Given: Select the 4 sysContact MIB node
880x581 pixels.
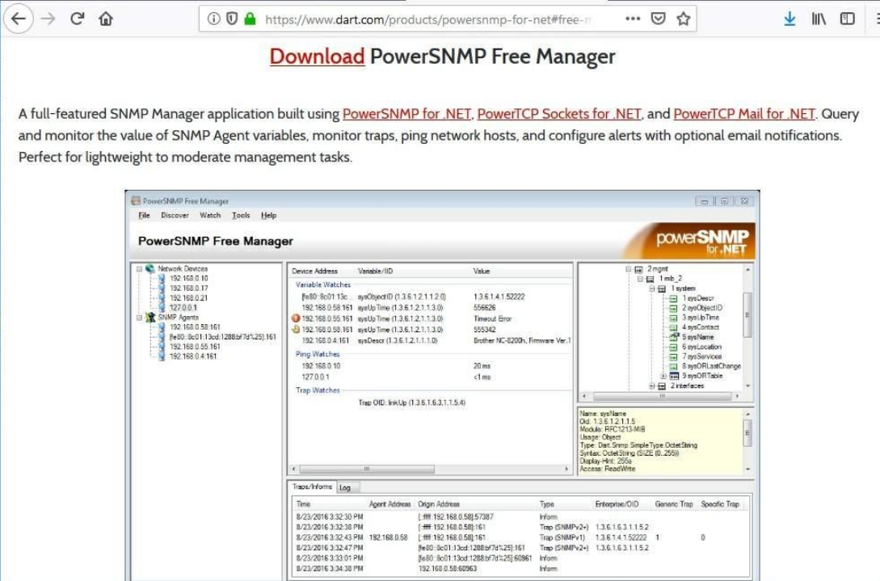Looking at the screenshot, I should (x=701, y=327).
